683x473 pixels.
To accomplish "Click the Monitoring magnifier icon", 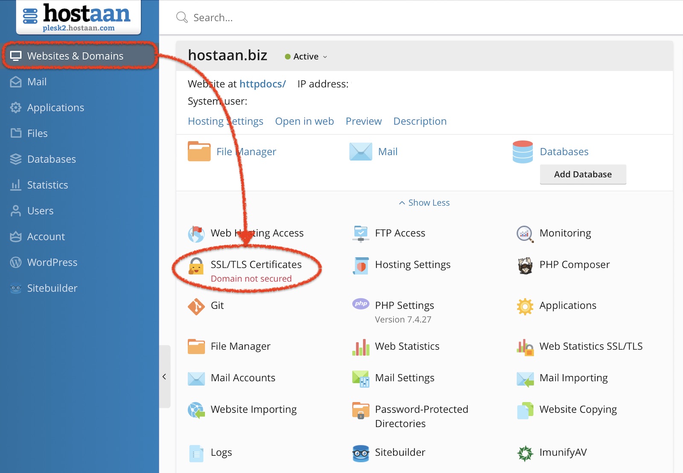I will (525, 234).
